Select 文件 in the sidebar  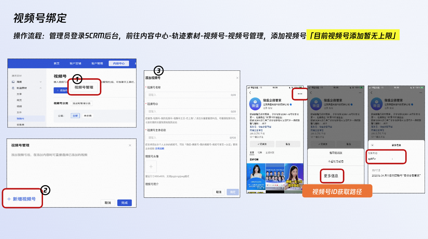click(19, 112)
